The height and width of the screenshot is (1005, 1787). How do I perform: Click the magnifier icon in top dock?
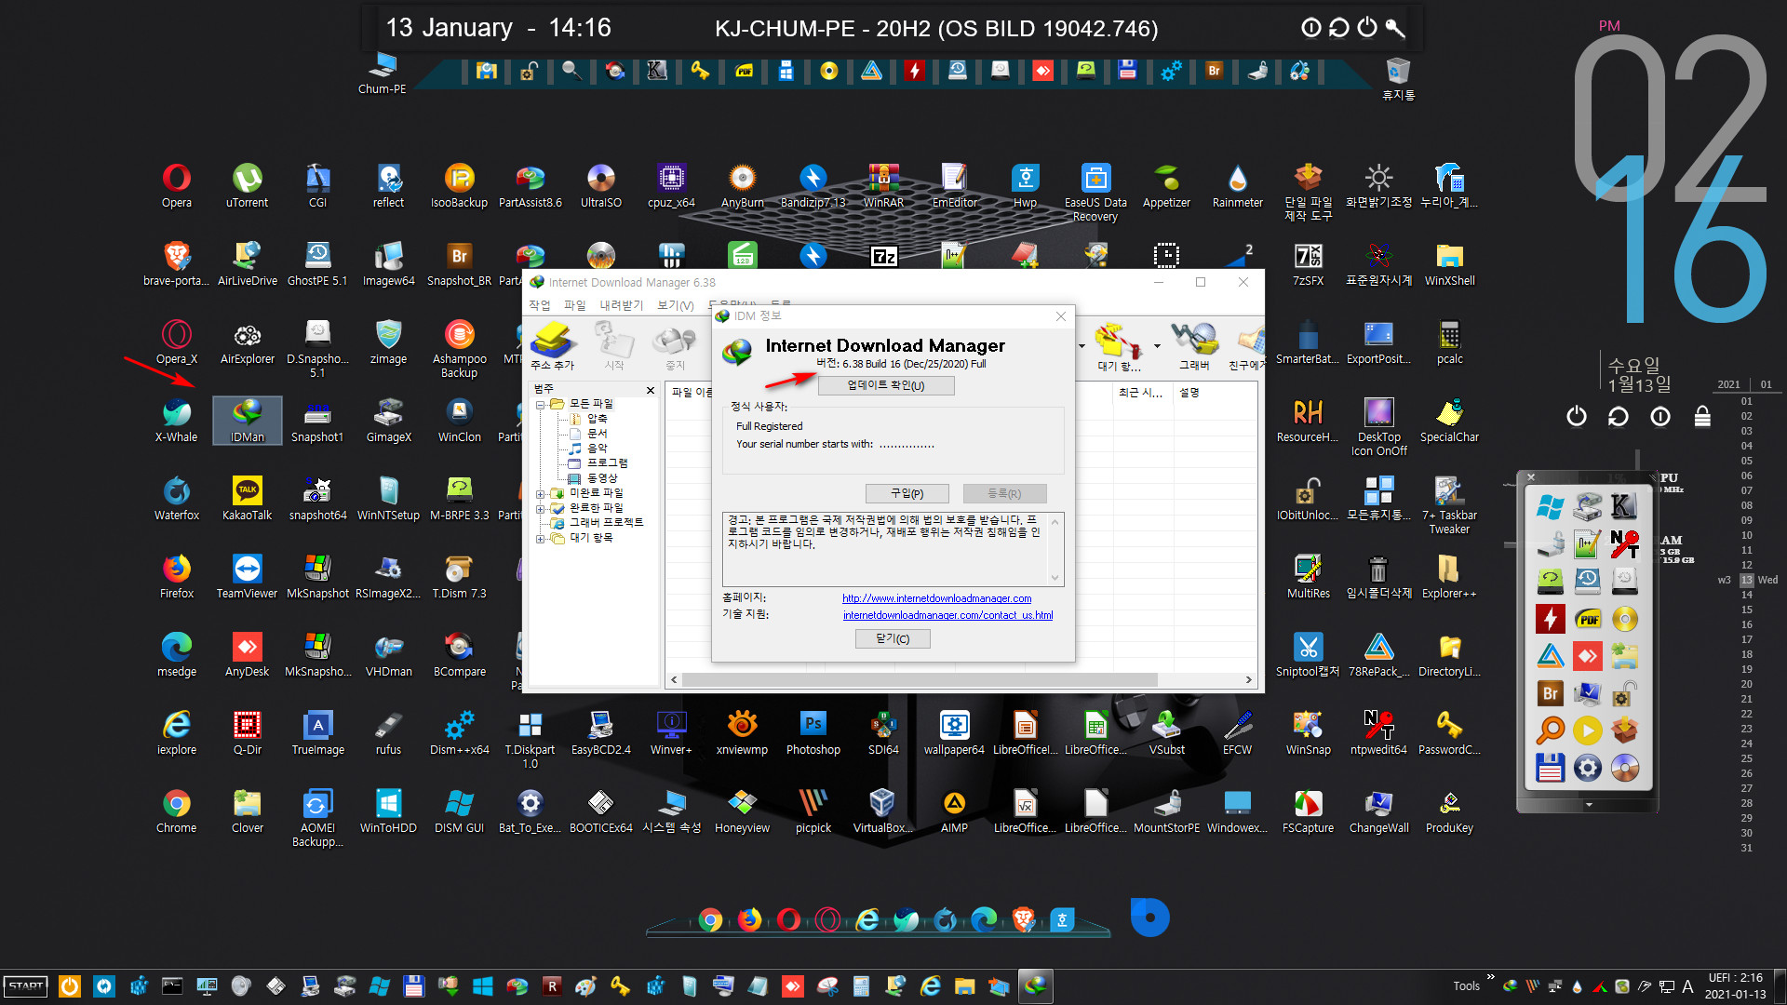click(x=571, y=70)
